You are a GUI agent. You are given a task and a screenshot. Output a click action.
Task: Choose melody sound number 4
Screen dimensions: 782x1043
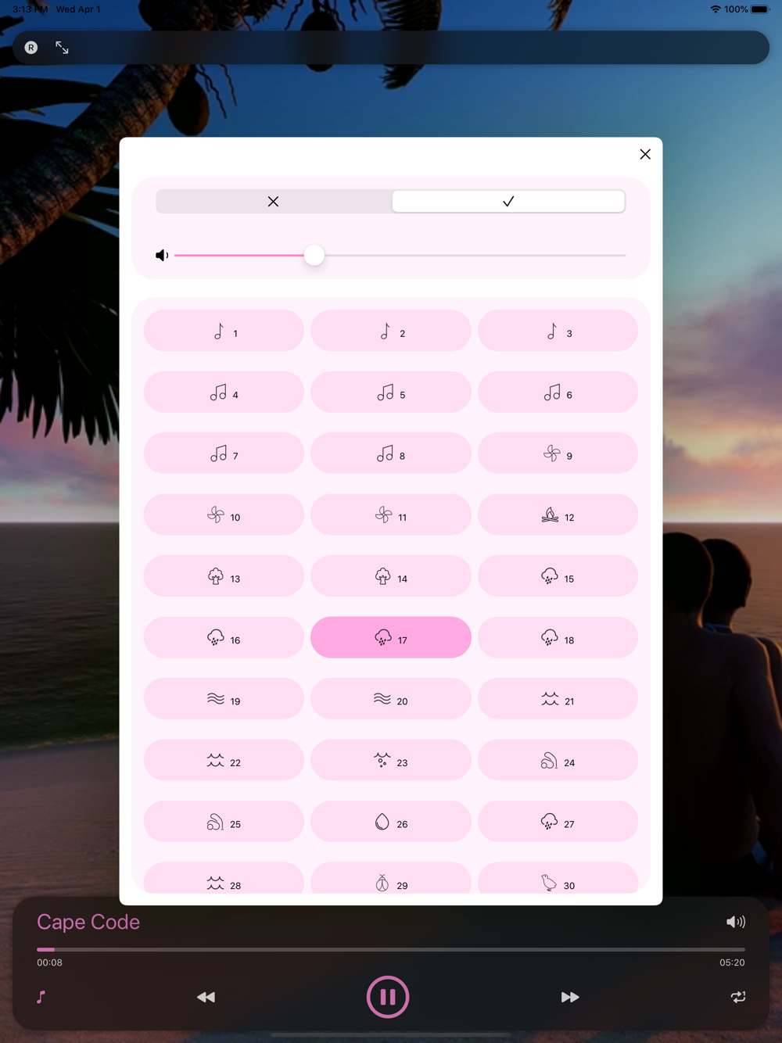(x=224, y=392)
